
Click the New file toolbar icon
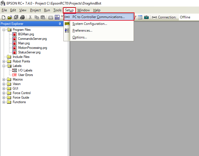3,17
